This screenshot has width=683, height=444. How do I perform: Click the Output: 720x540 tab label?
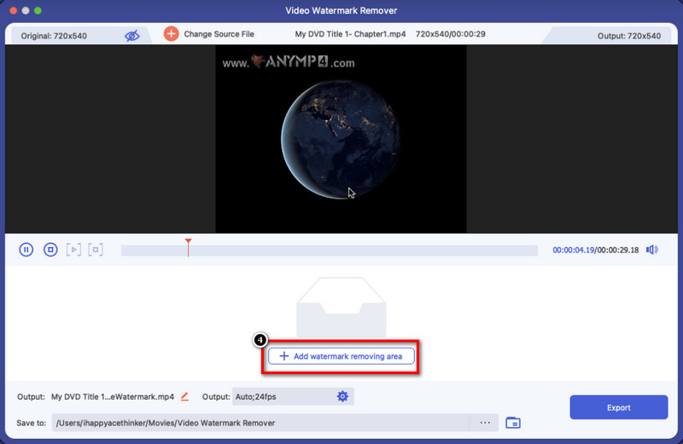(x=629, y=36)
